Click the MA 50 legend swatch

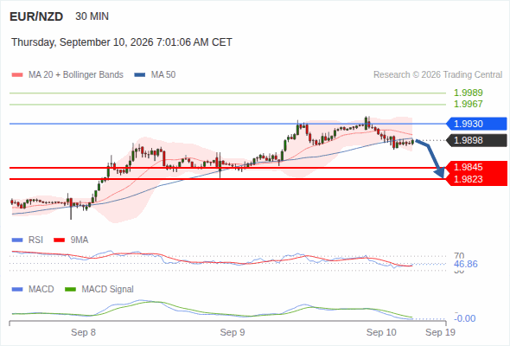140,75
